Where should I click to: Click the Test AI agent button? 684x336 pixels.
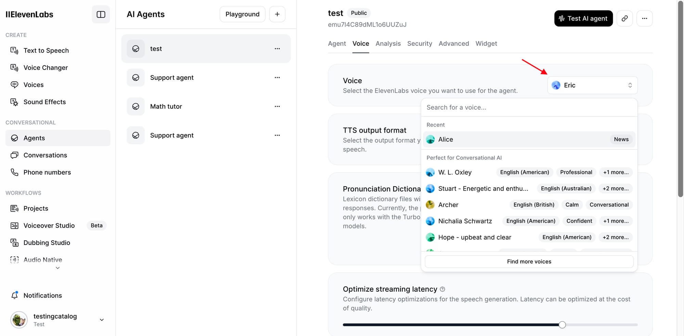(583, 18)
